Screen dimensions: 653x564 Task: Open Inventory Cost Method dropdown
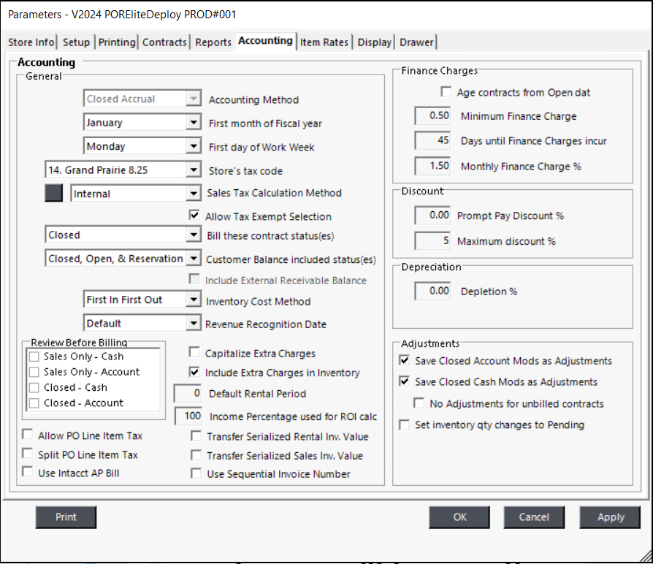193,300
